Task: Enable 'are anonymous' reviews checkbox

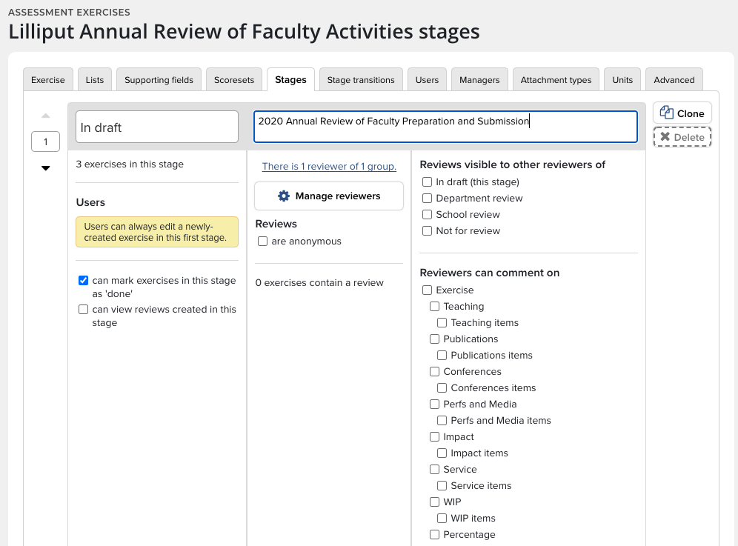Action: click(262, 242)
